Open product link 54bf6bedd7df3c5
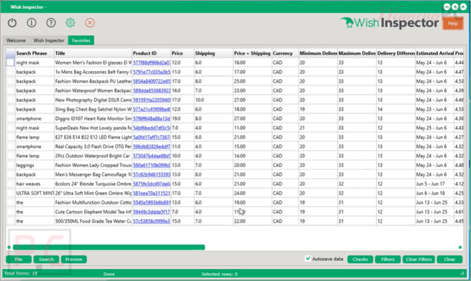471x281 pixels. tap(152, 128)
